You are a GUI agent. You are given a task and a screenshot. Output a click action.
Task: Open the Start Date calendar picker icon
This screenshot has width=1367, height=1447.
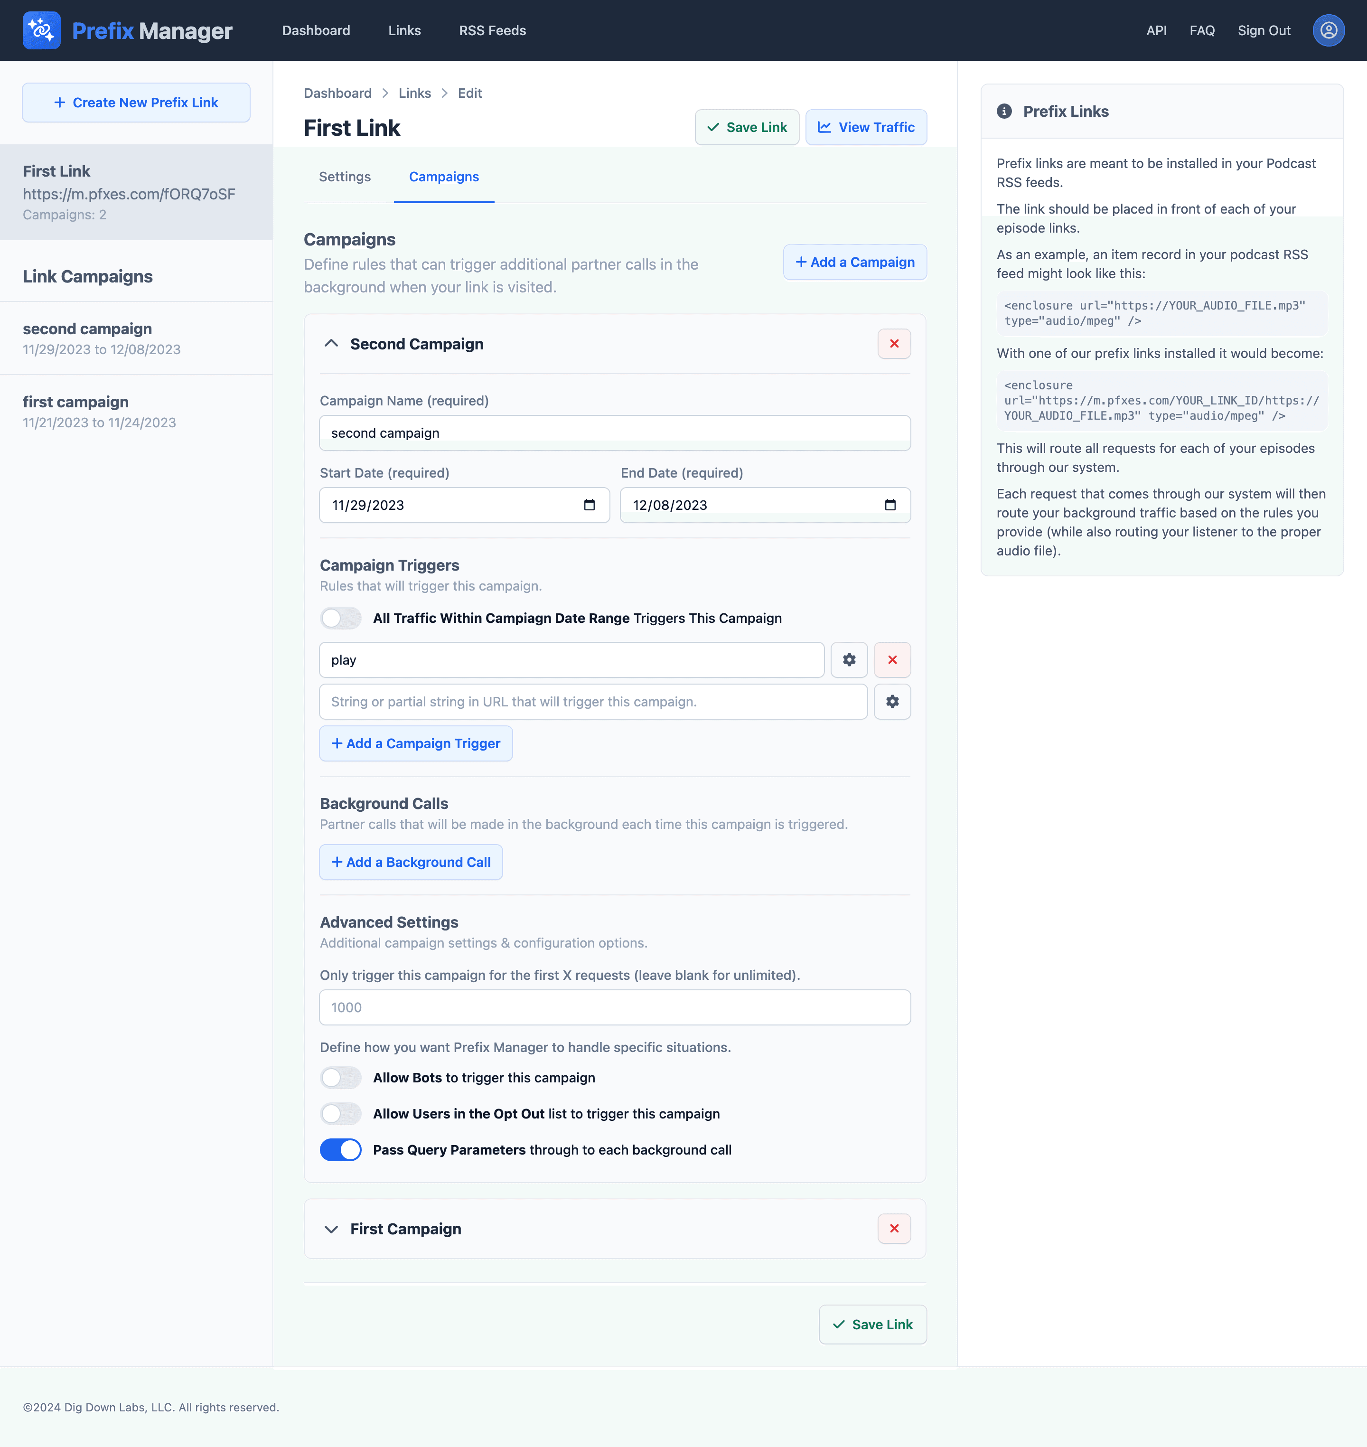[x=589, y=505]
